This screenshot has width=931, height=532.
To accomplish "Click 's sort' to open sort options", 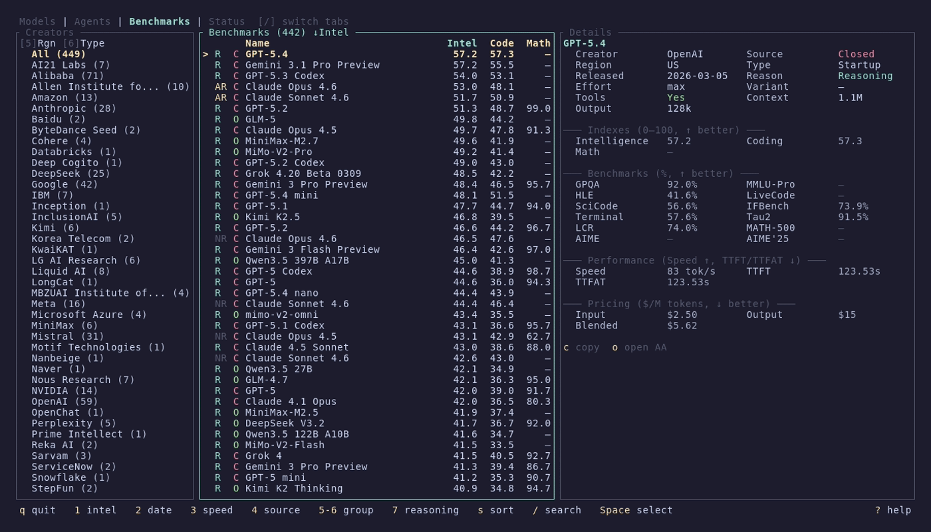I will (x=495, y=510).
